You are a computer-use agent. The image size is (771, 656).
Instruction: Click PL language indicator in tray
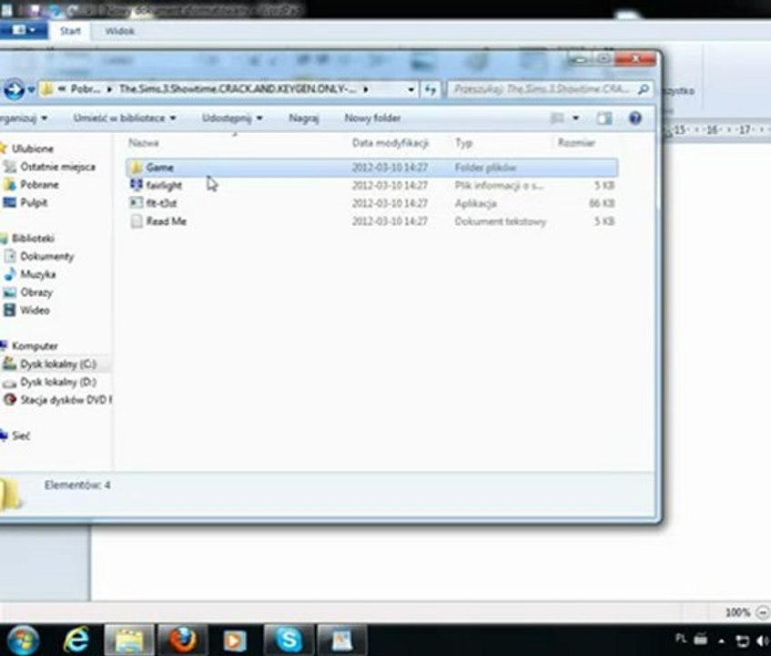tap(681, 639)
